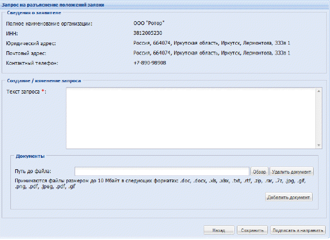The width and height of the screenshot is (330, 240).
Task: Open file browser with Обзор button
Action: [x=259, y=171]
